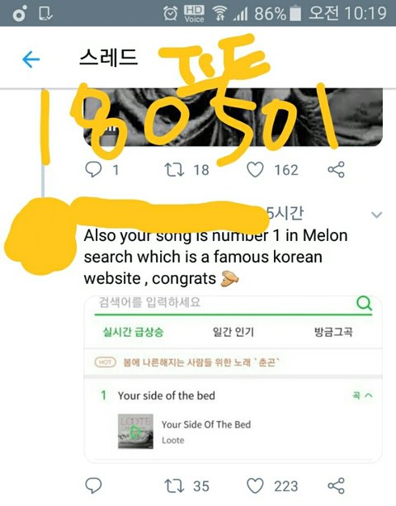This screenshot has height=506, width=396.
Task: Click the green Melon search magnifier icon
Action: [364, 303]
